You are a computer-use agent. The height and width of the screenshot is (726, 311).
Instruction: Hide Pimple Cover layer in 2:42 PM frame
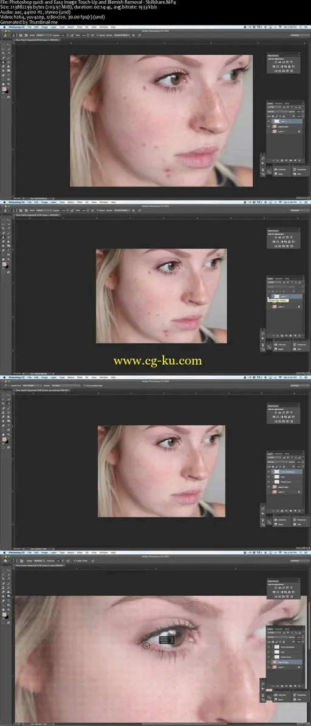(x=270, y=482)
